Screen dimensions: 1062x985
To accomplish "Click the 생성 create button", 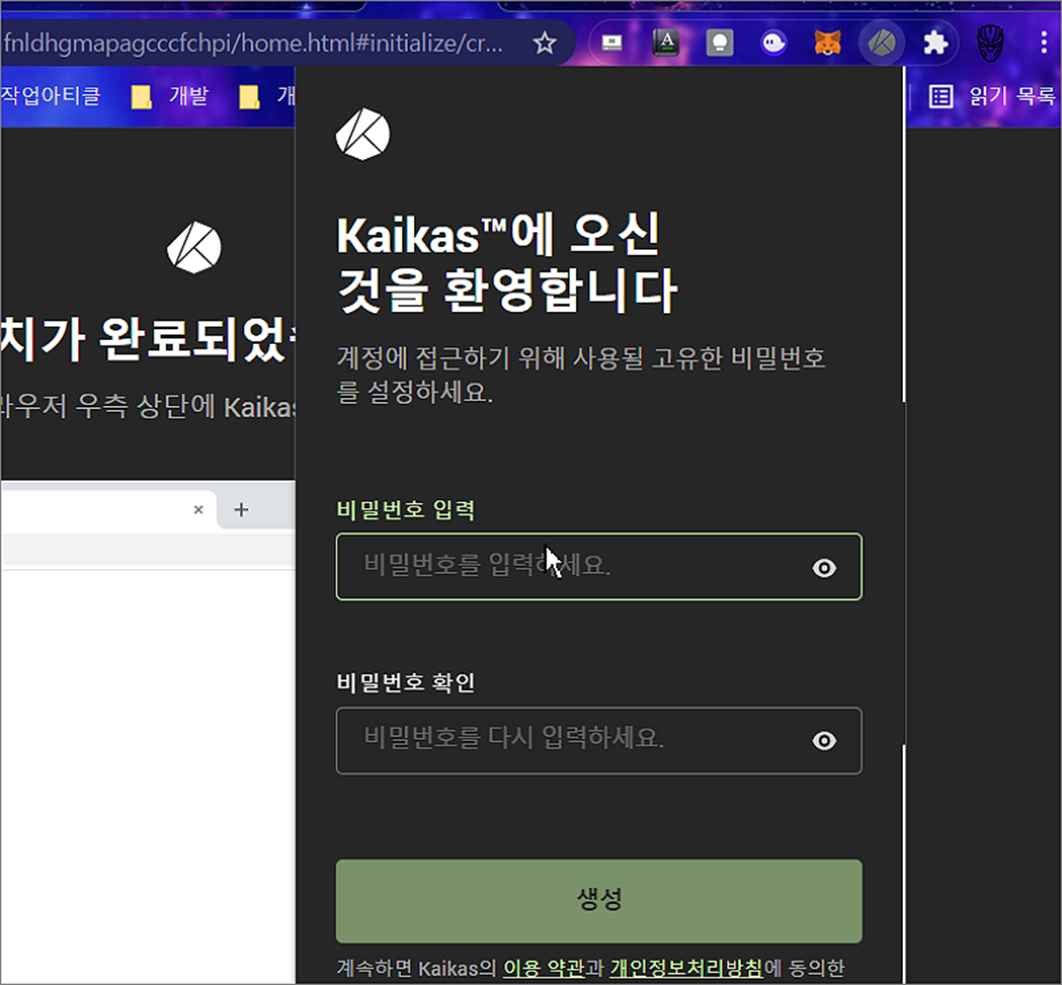I will [599, 901].
